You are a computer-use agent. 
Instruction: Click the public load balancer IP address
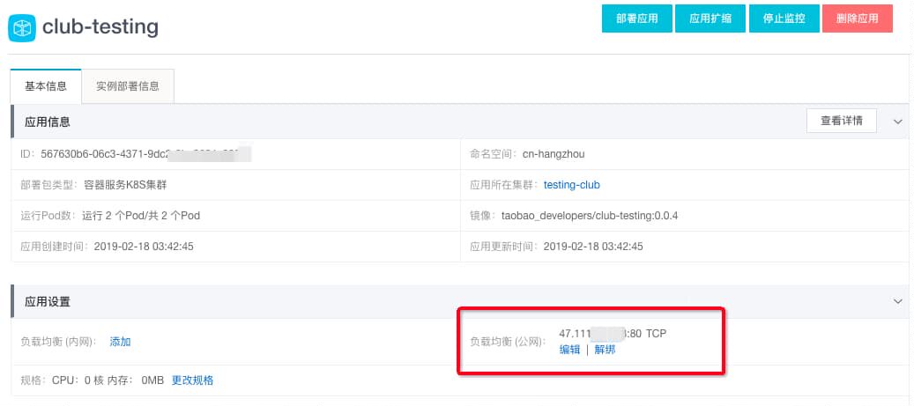click(599, 334)
